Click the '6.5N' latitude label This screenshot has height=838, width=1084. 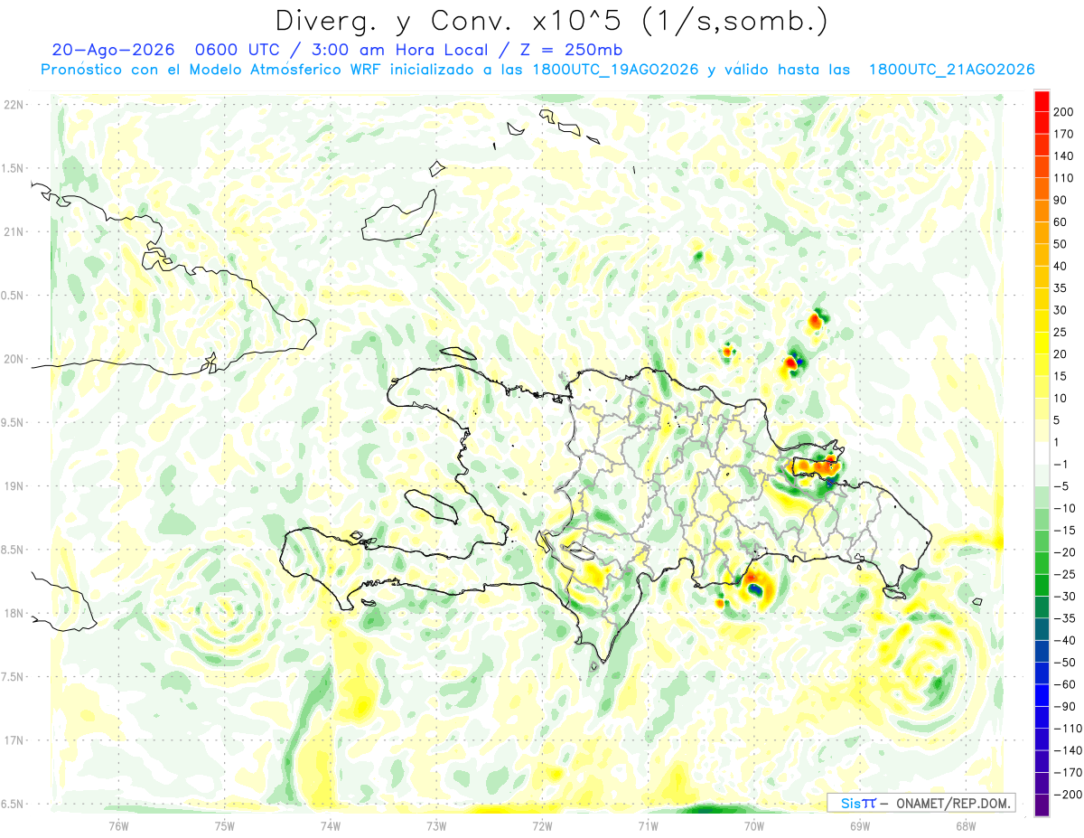coord(14,804)
